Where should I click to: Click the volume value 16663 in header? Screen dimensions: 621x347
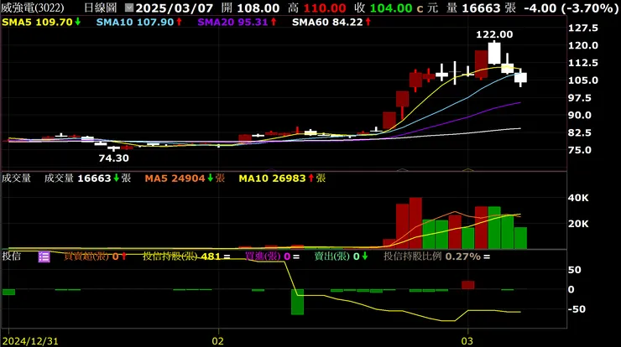pos(481,8)
